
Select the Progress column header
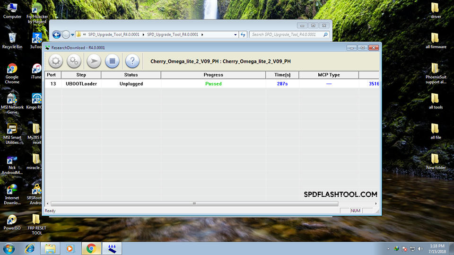point(213,75)
